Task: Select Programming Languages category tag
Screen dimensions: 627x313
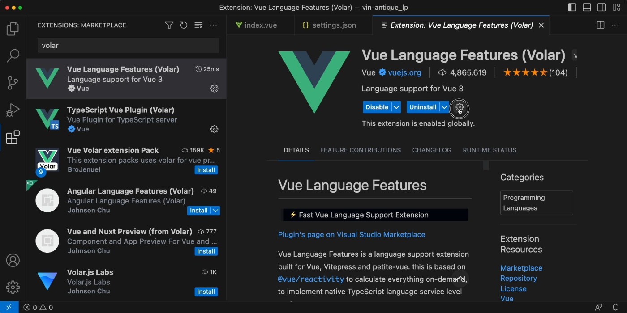Action: click(537, 203)
